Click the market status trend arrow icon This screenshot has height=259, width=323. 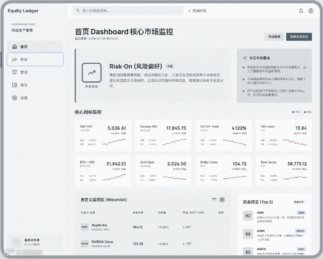coord(92,73)
